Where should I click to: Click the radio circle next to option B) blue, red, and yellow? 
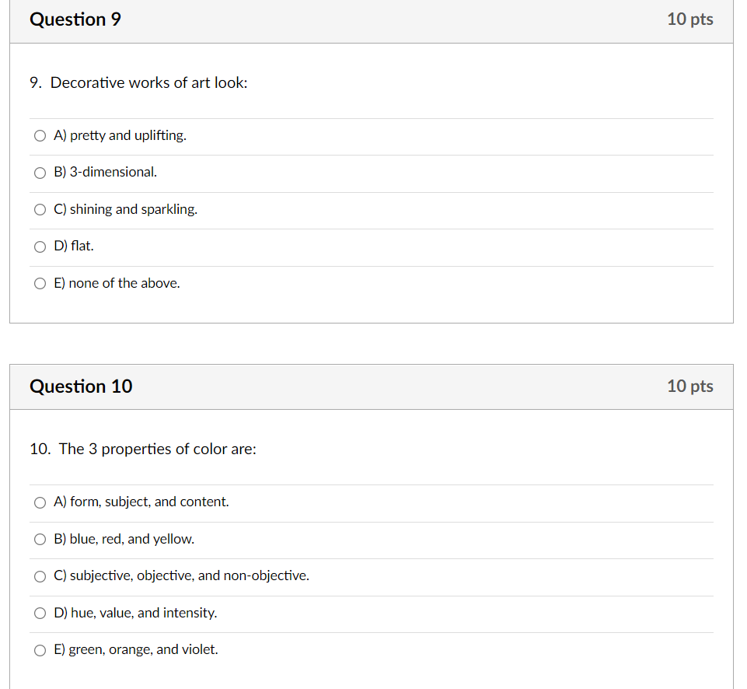tap(40, 539)
